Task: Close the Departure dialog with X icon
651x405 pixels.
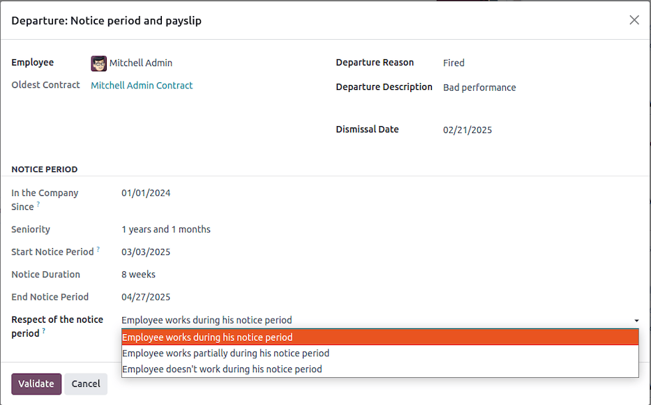Action: (634, 20)
